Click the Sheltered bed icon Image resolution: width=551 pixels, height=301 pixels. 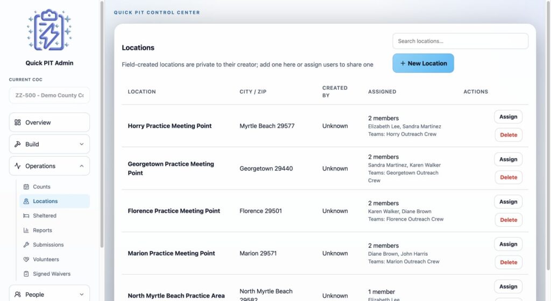[x=26, y=215]
